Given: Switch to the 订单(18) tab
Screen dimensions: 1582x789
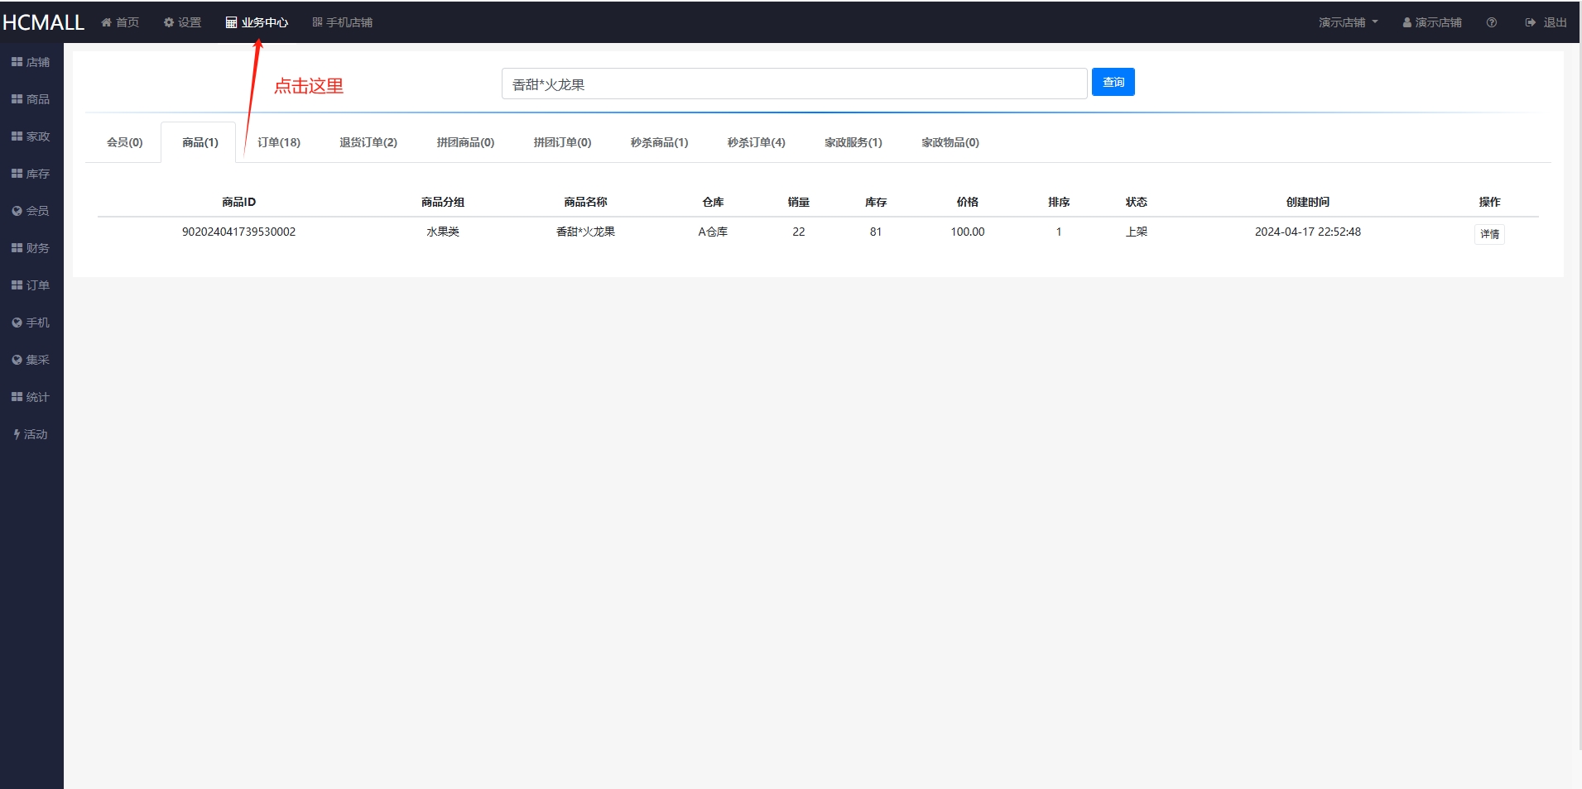Looking at the screenshot, I should coord(278,142).
